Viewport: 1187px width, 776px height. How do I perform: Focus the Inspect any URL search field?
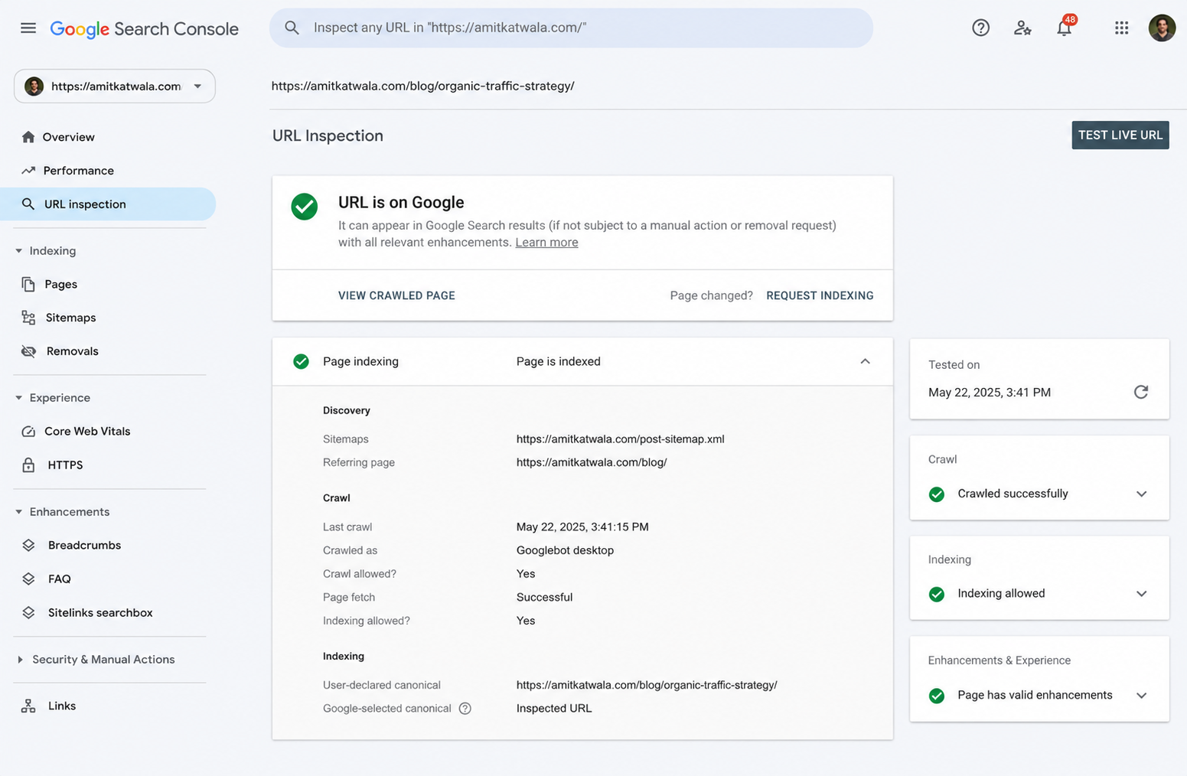pyautogui.click(x=571, y=28)
